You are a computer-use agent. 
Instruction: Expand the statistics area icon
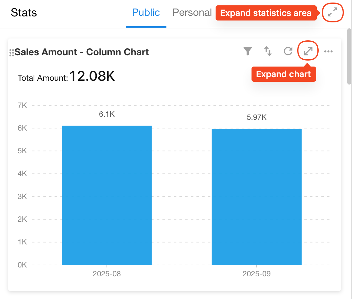(333, 13)
